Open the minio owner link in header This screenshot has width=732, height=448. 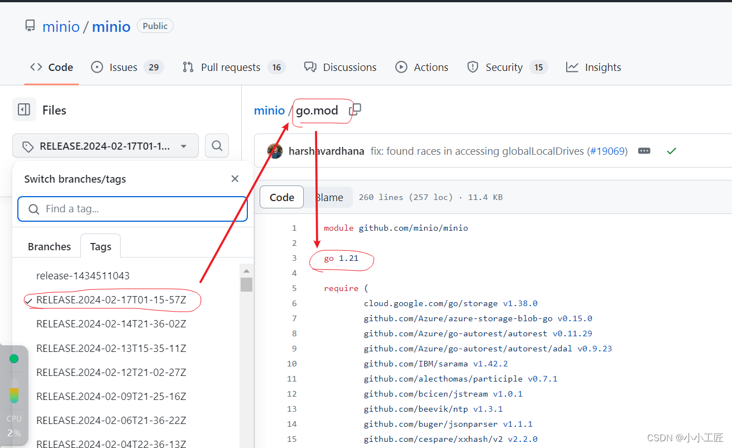61,26
